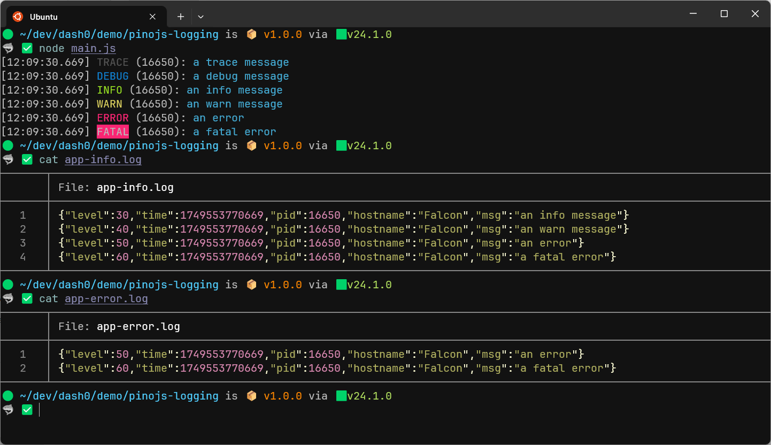771x445 pixels.
Task: Click the v24.1.0 version on last prompt
Action: [369, 396]
